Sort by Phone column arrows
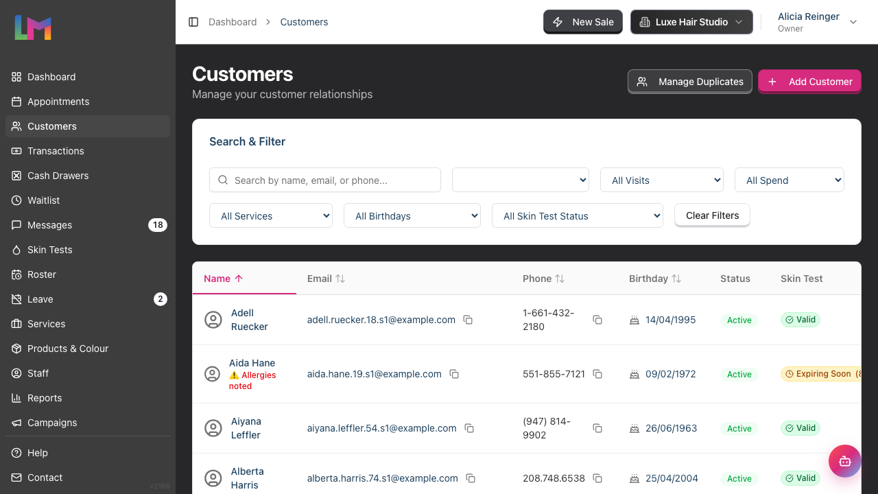The image size is (878, 494). (560, 279)
